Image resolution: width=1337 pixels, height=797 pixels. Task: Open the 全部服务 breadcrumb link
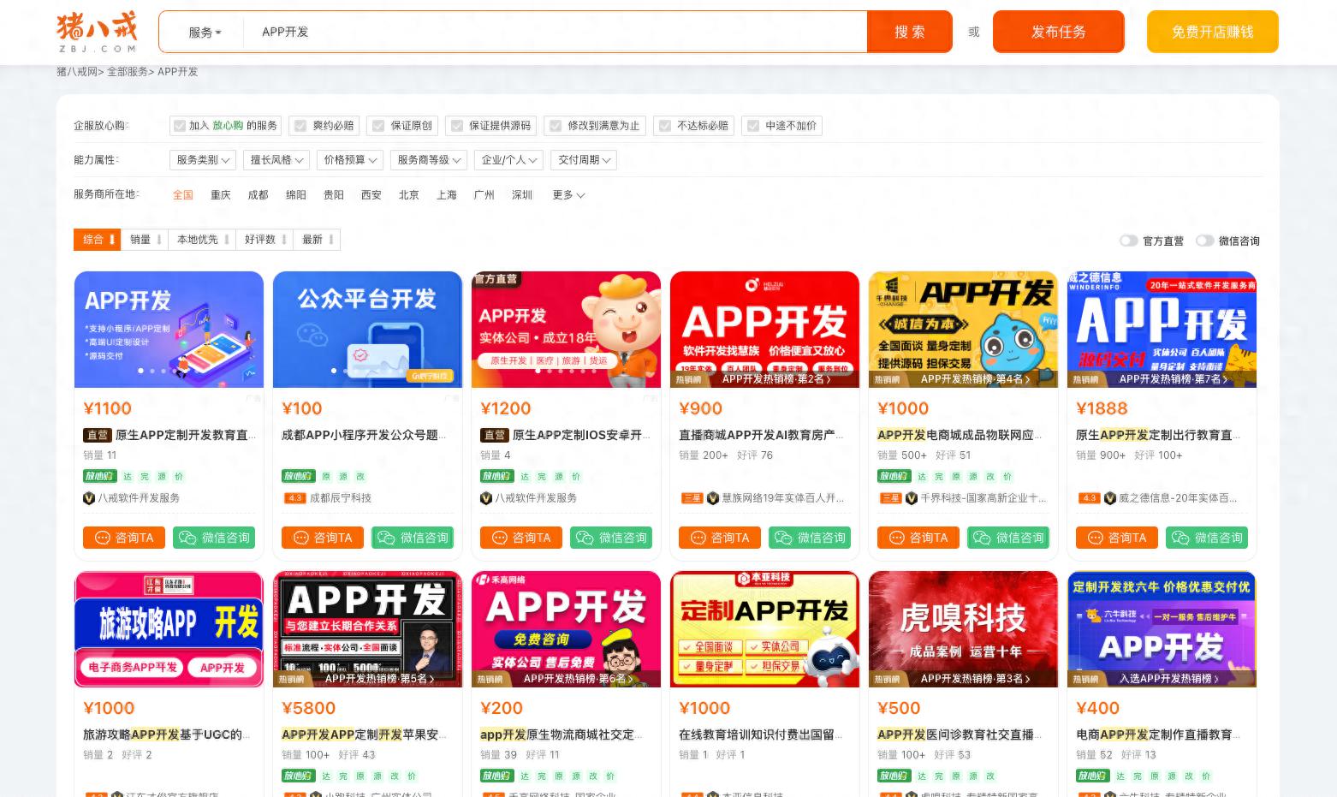pos(130,72)
